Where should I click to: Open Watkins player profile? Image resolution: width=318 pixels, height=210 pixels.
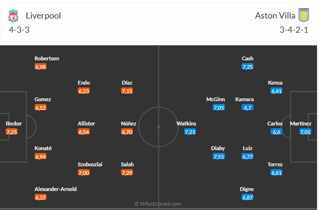[x=186, y=124]
